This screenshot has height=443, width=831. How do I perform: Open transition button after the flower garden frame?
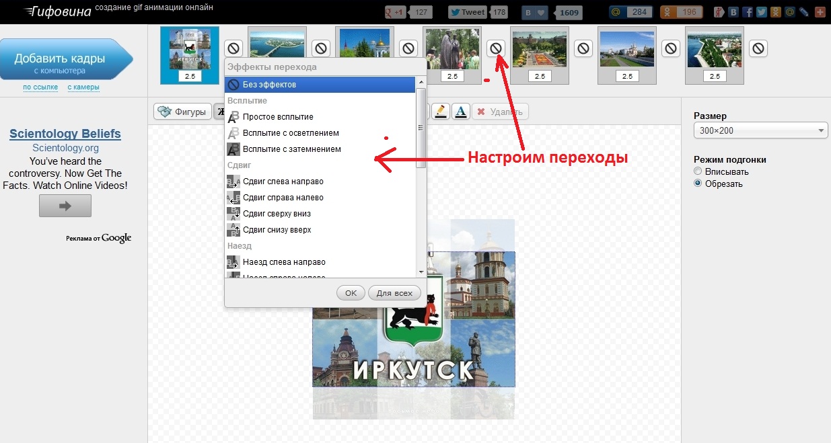pos(583,48)
